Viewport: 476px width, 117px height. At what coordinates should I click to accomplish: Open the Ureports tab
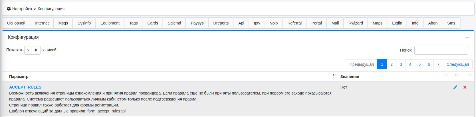tap(221, 23)
